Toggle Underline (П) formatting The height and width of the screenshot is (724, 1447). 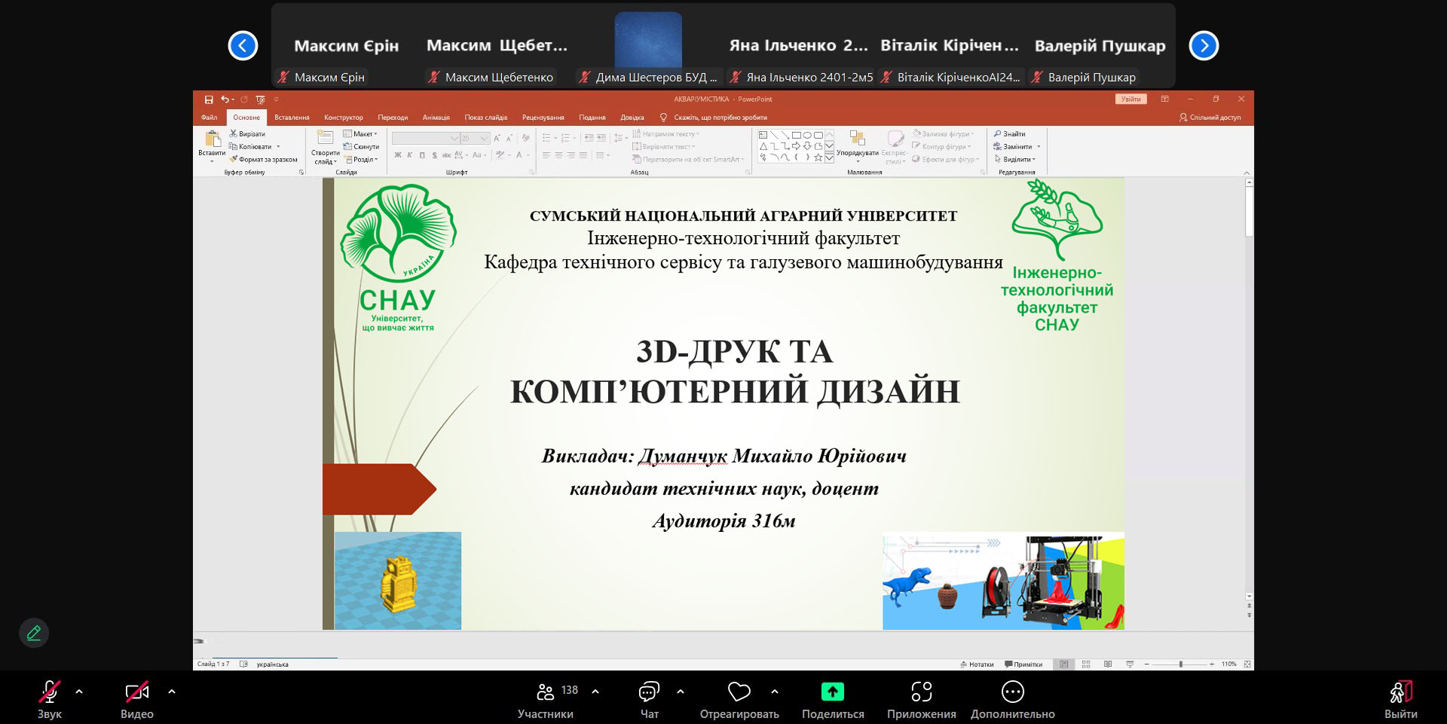[x=422, y=155]
